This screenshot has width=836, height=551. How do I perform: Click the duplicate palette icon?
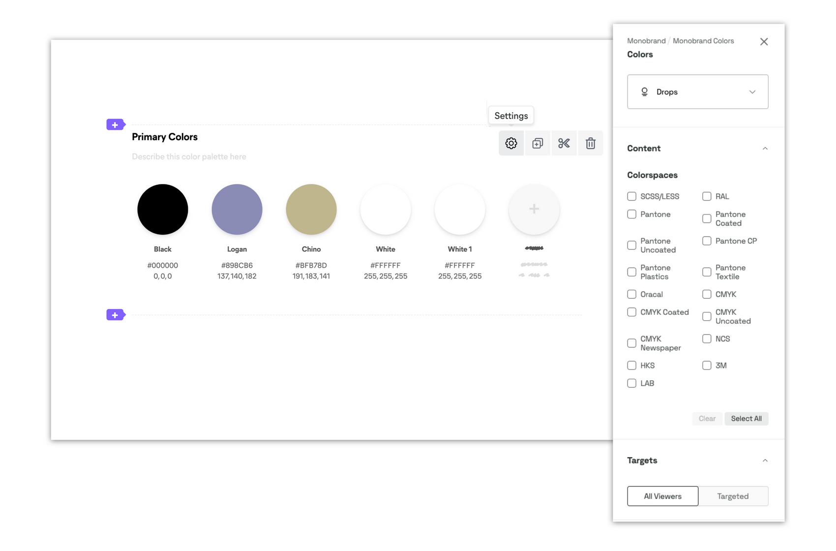click(x=537, y=143)
